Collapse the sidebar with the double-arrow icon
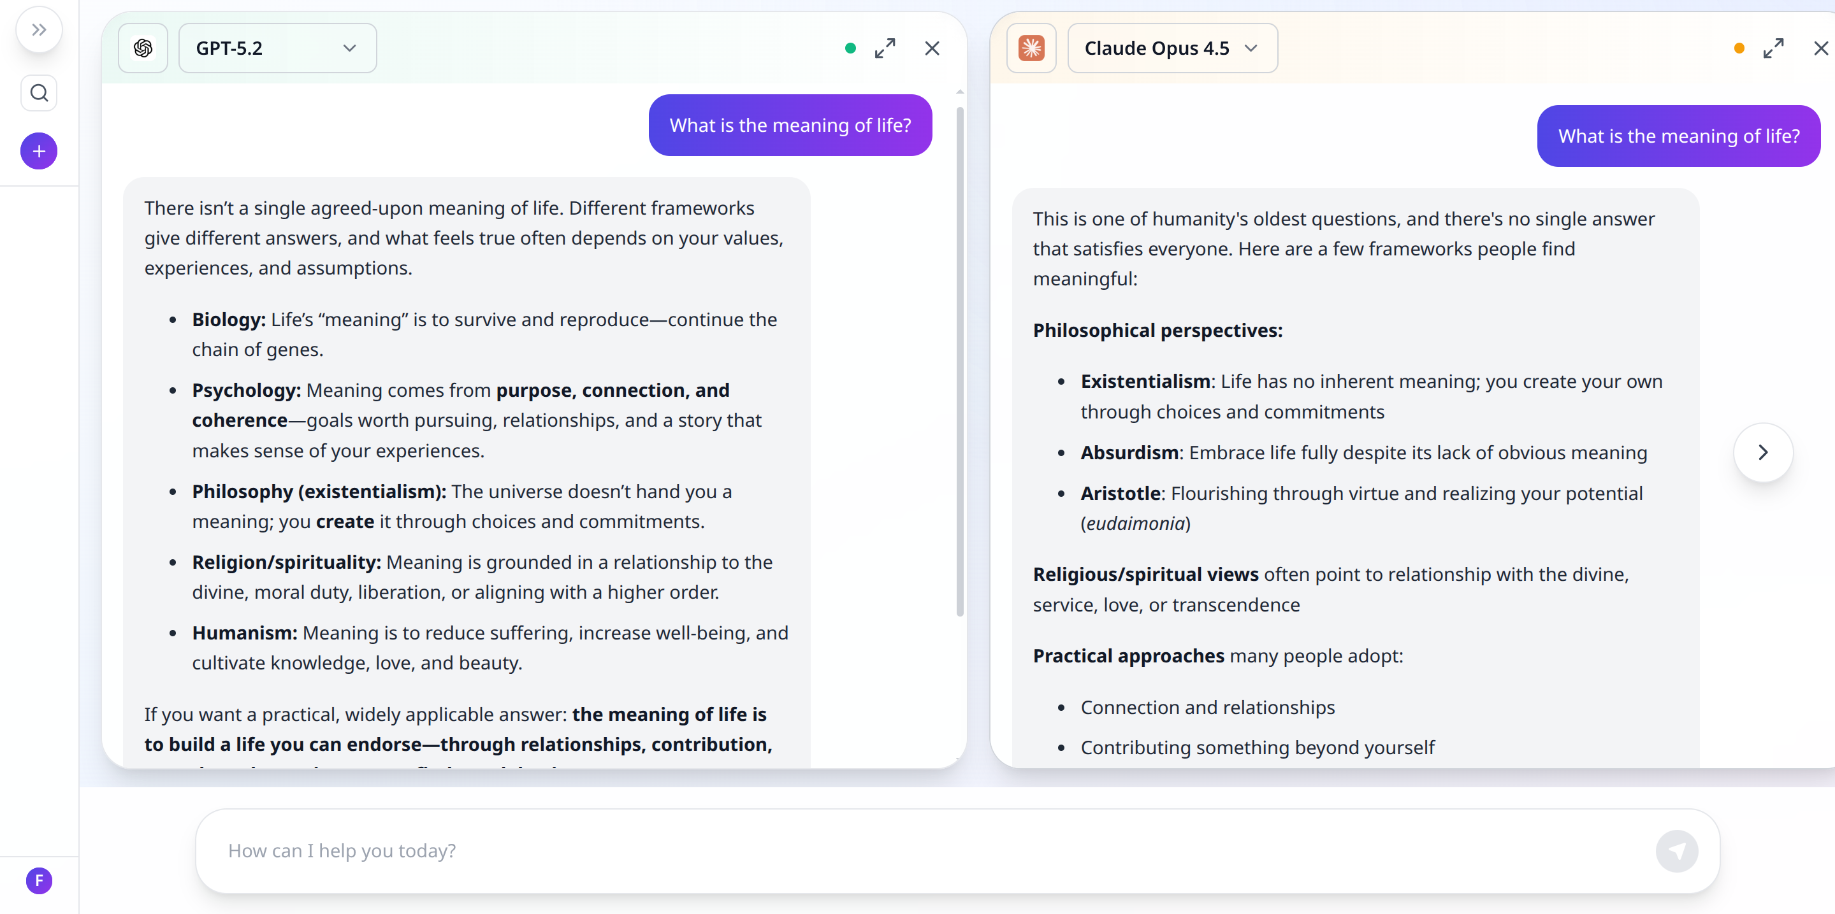Image resolution: width=1835 pixels, height=914 pixels. point(38,29)
